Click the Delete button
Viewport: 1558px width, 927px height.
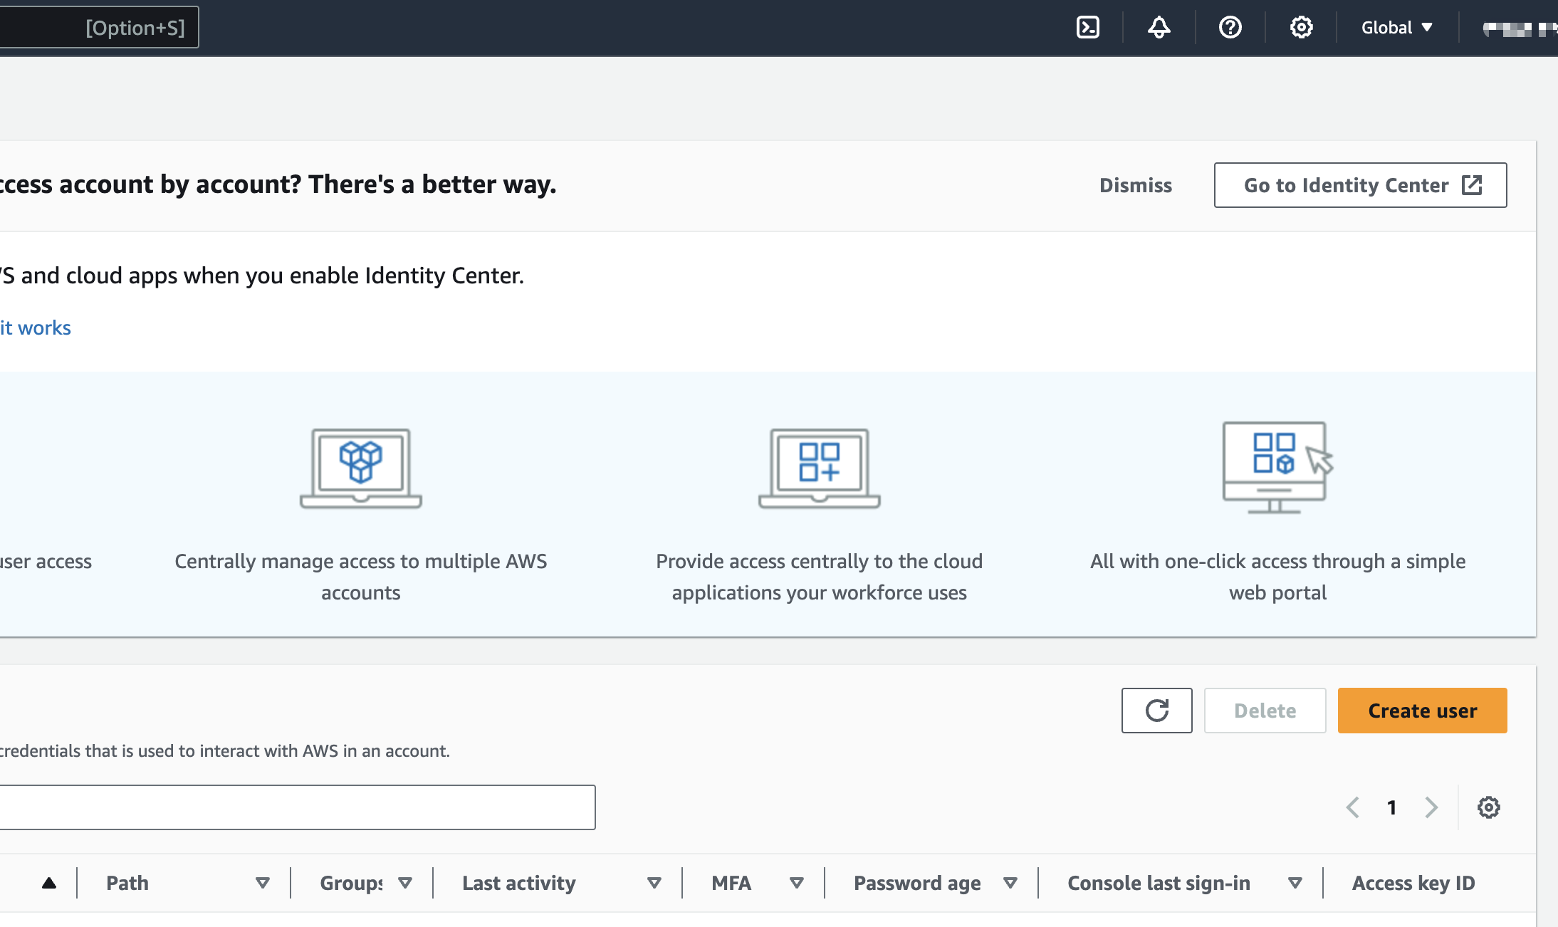point(1263,710)
